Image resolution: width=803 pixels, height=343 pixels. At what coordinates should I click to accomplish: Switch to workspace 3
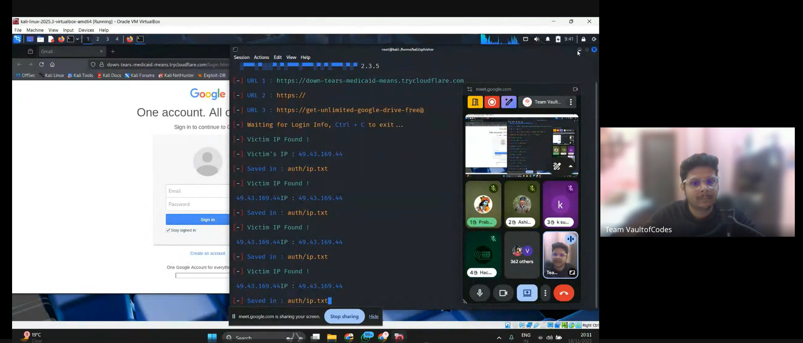[107, 39]
